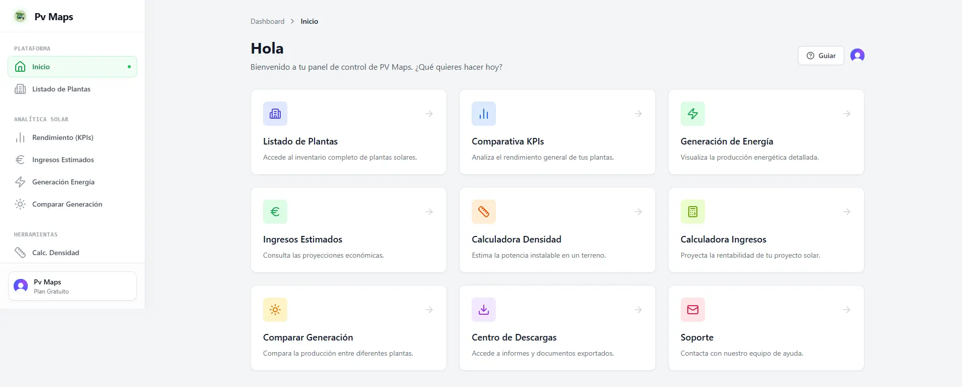The image size is (962, 387).
Task: Open the Ingresos Estimados card title
Action: point(302,239)
